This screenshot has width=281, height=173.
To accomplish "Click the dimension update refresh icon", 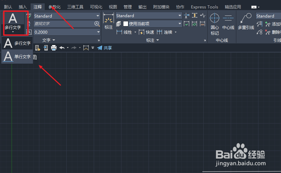I will click(x=195, y=24).
